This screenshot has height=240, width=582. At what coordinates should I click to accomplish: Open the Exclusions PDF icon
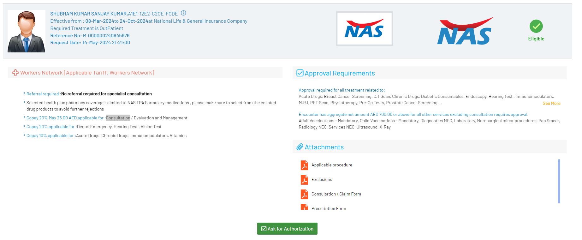pyautogui.click(x=304, y=180)
